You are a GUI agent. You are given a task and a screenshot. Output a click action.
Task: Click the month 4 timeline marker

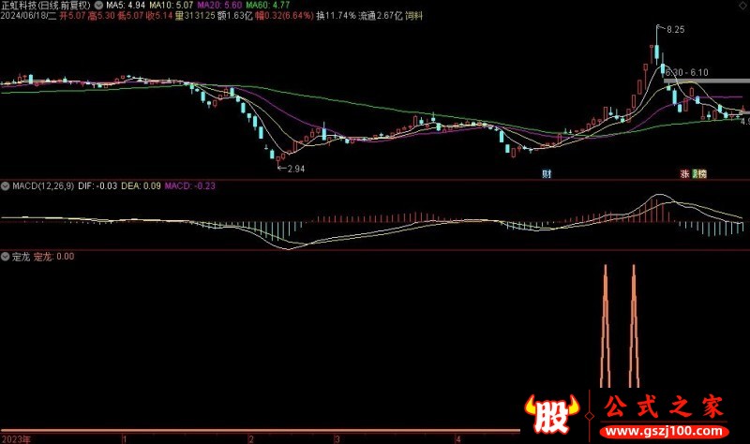(x=457, y=439)
